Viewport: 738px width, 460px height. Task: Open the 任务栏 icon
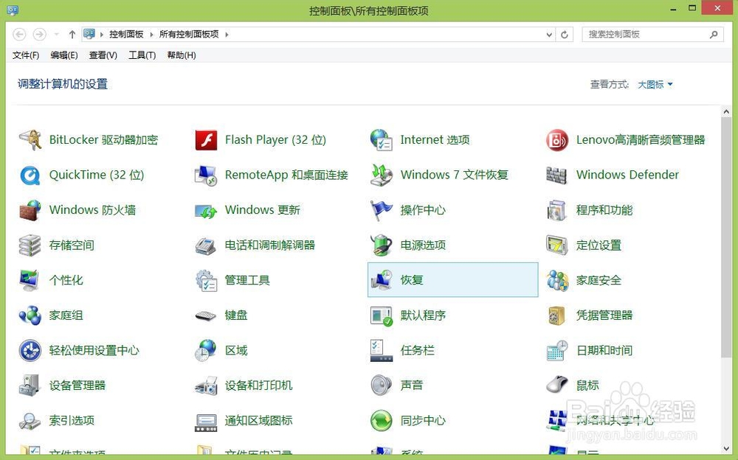click(x=382, y=350)
